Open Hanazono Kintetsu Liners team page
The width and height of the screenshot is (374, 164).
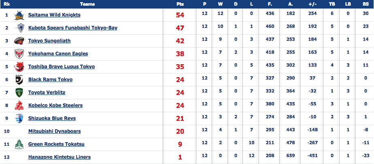tap(59, 157)
